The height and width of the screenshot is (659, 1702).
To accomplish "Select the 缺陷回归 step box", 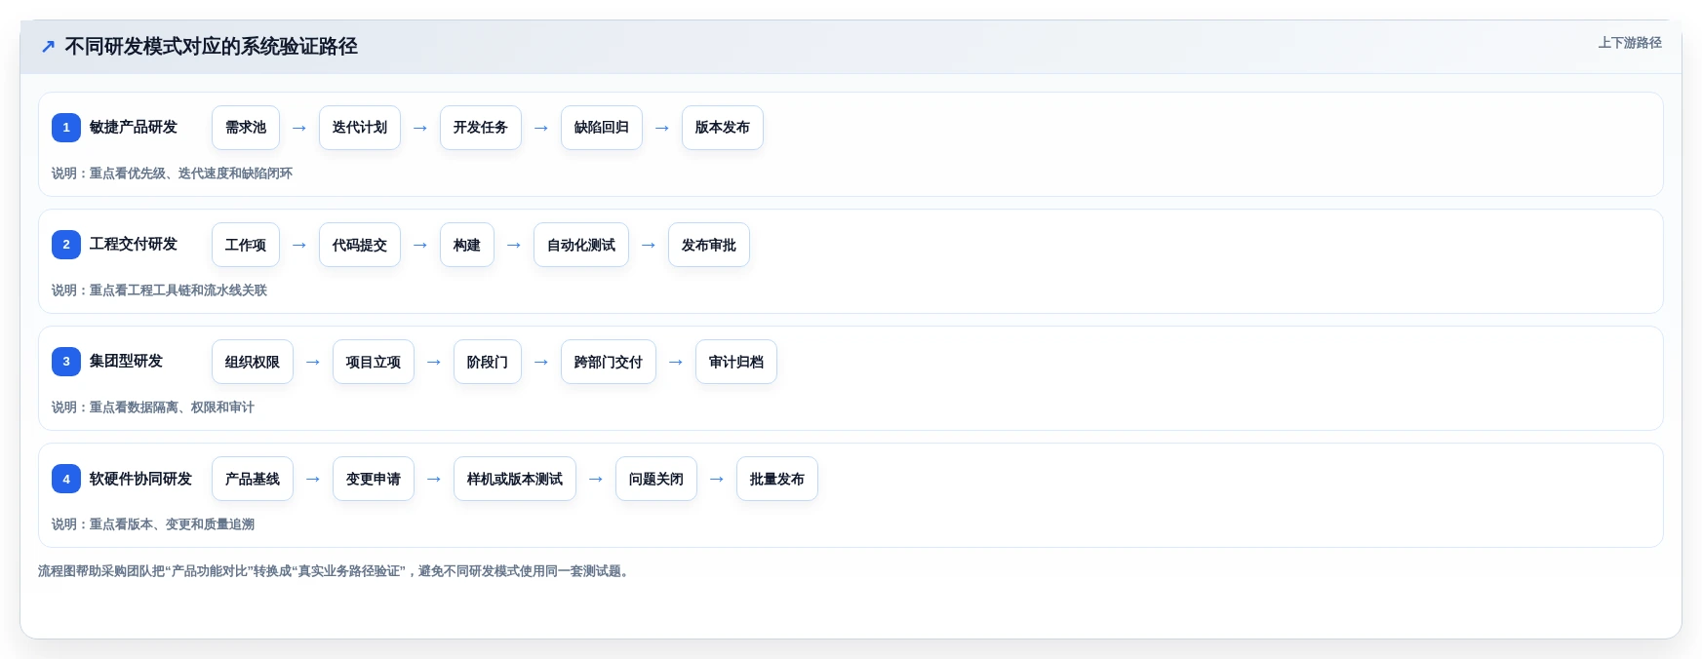I will 602,128.
